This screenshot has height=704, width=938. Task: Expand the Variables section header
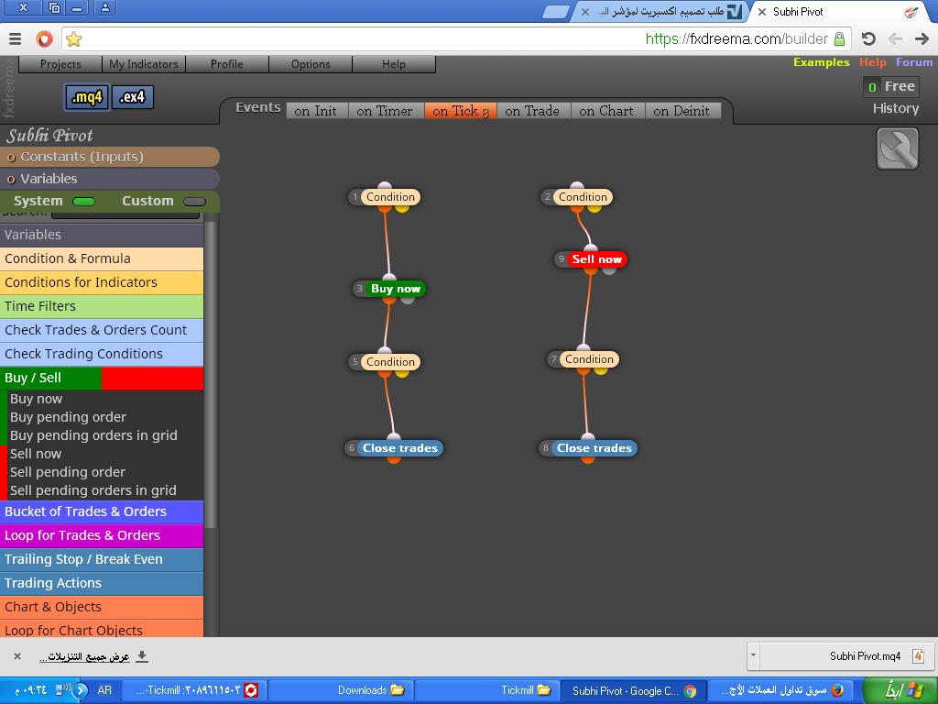coord(49,179)
